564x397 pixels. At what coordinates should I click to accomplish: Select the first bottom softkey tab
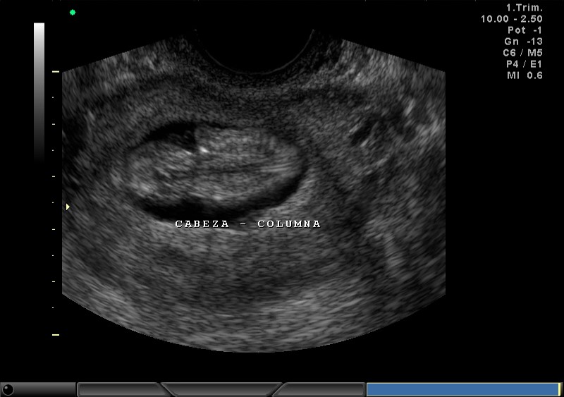pos(120,389)
